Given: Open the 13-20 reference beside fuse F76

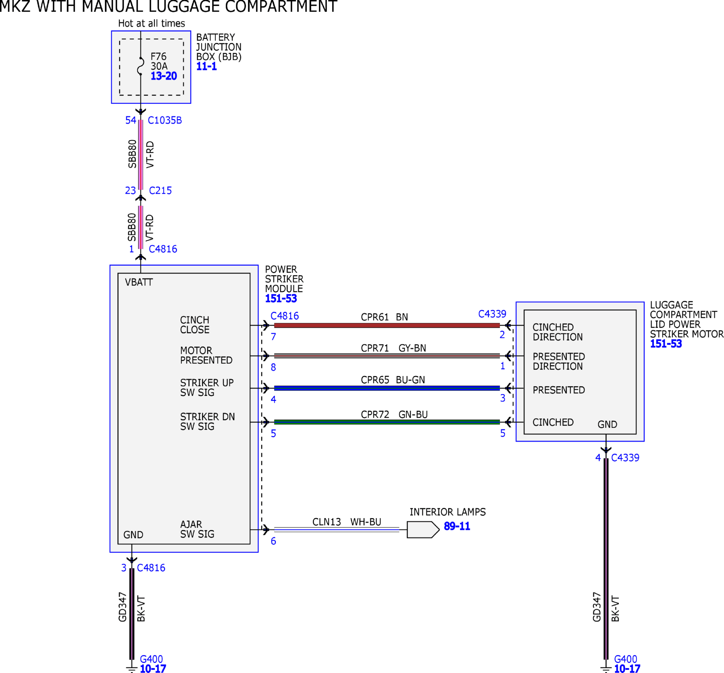Looking at the screenshot, I should tap(163, 76).
